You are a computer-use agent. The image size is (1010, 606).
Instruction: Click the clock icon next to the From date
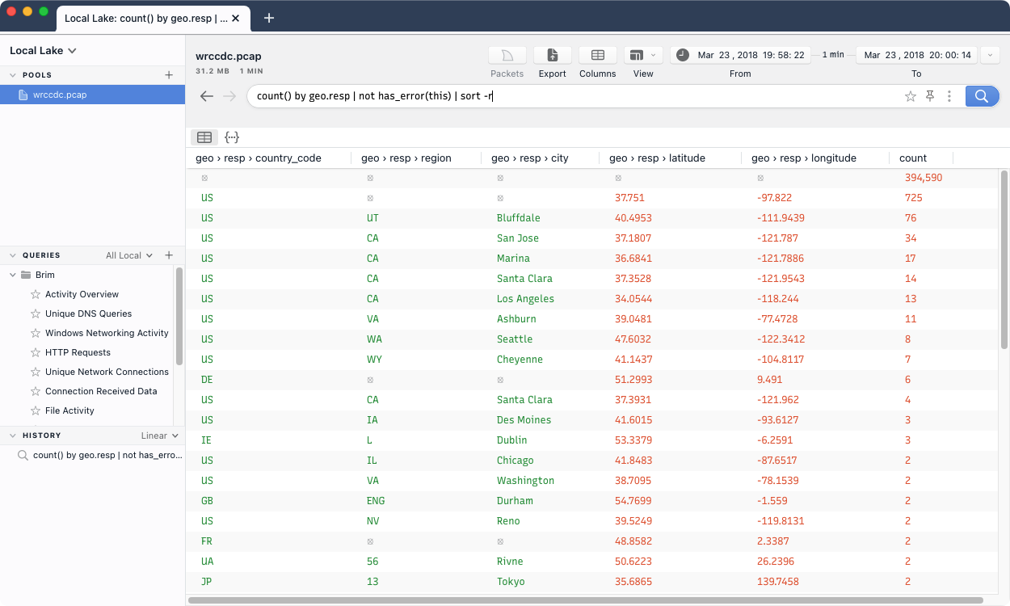[x=681, y=54]
